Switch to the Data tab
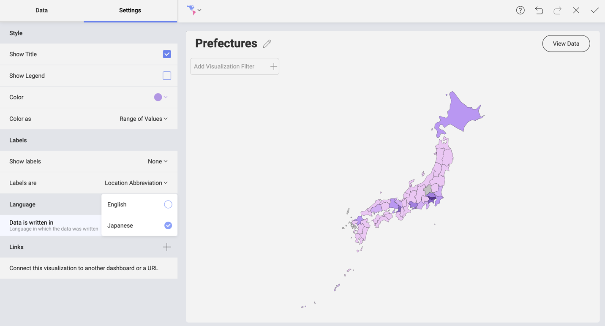Screen dimensions: 605x326 41,11
